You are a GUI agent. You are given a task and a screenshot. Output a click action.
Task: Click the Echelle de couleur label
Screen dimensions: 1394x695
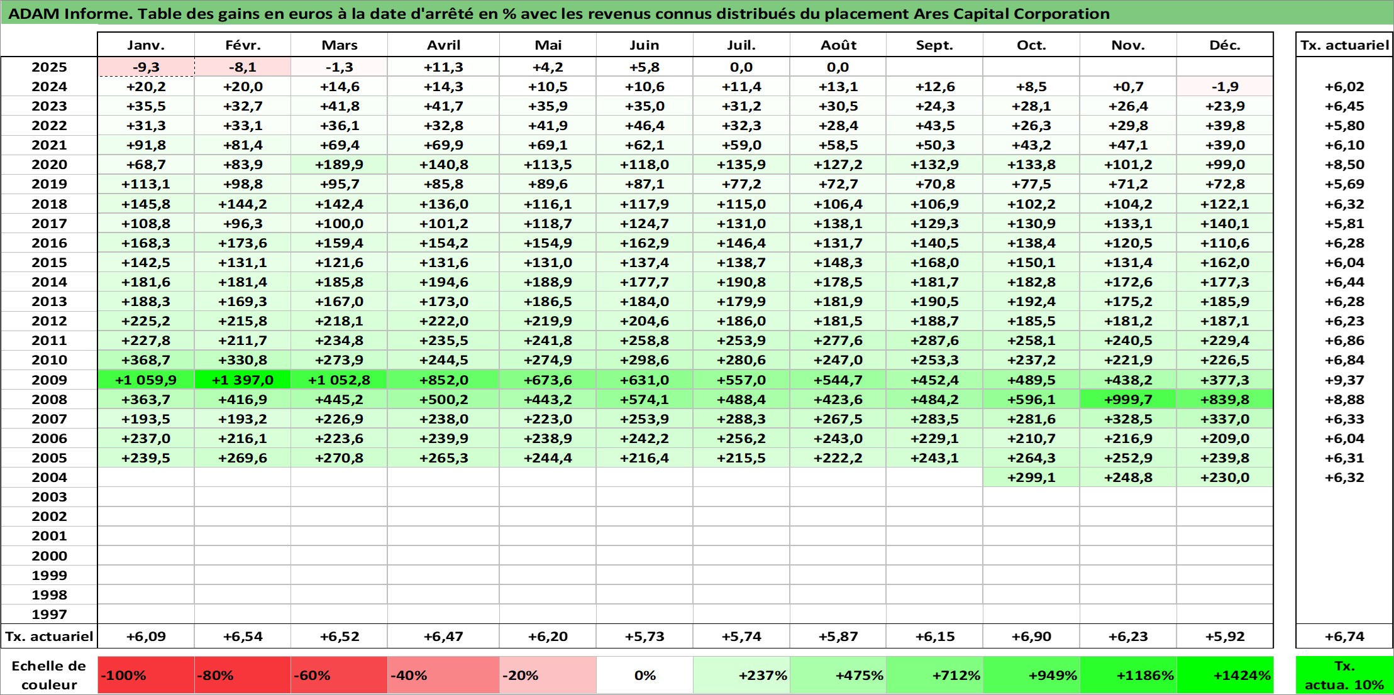click(49, 676)
